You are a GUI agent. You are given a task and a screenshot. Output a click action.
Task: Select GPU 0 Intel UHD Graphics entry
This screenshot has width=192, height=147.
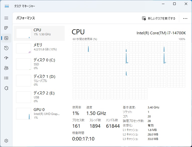tap(39, 113)
